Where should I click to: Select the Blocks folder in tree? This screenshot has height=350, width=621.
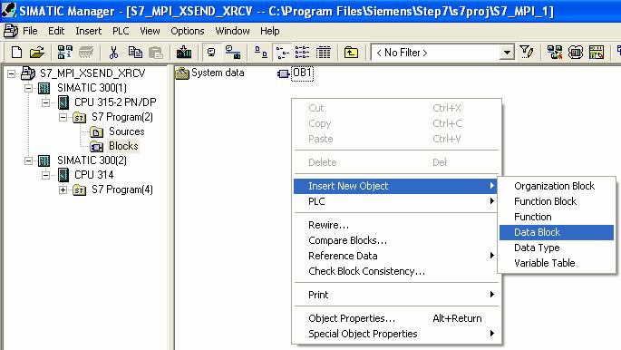(123, 146)
